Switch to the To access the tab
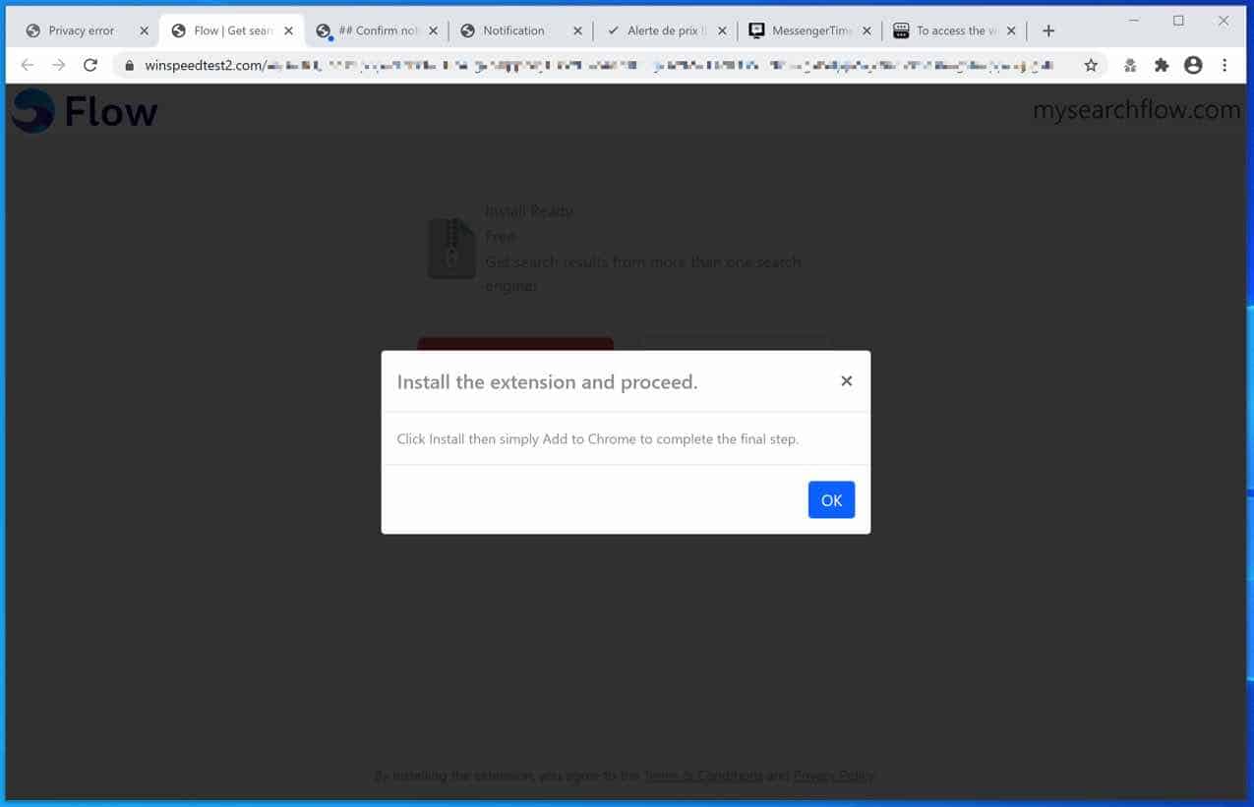Screen dimensions: 1254x807 (953, 30)
